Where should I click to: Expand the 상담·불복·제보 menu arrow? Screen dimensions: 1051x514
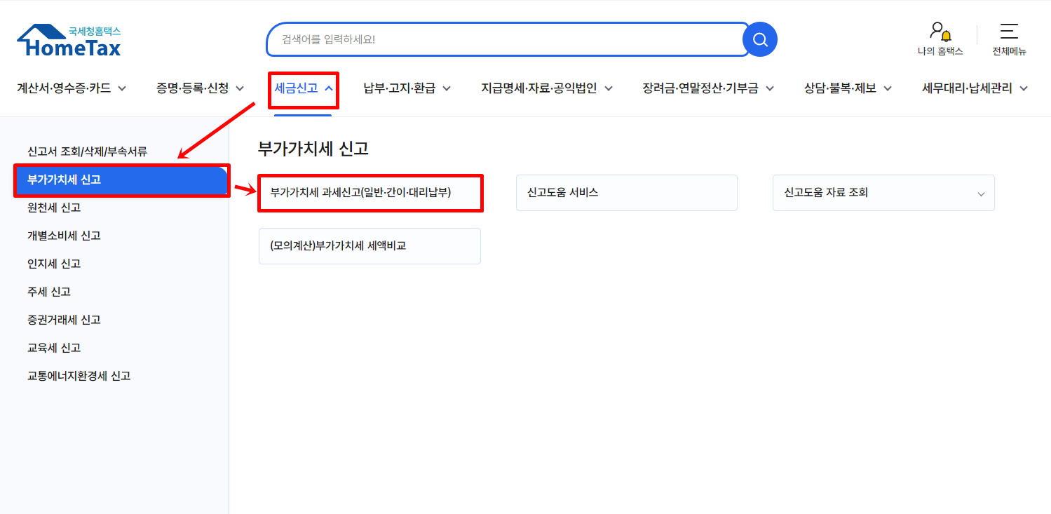coord(888,88)
